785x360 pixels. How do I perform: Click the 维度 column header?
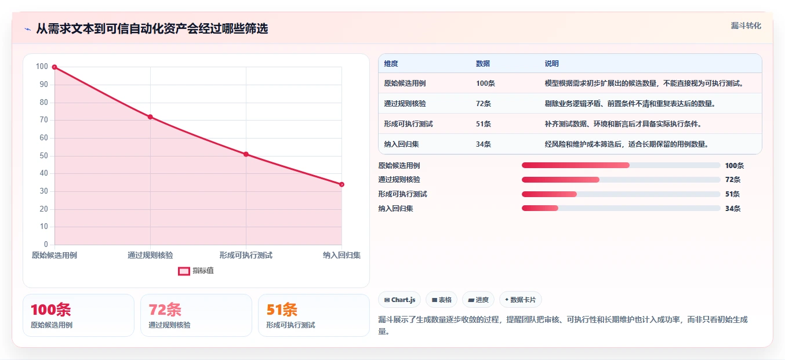click(391, 64)
